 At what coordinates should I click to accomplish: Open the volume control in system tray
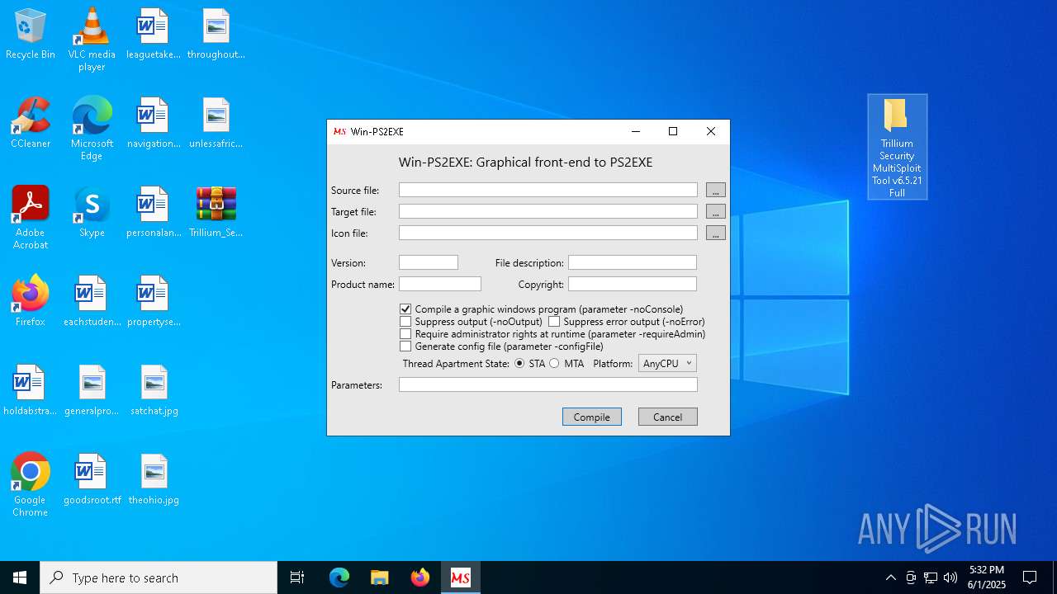(950, 577)
